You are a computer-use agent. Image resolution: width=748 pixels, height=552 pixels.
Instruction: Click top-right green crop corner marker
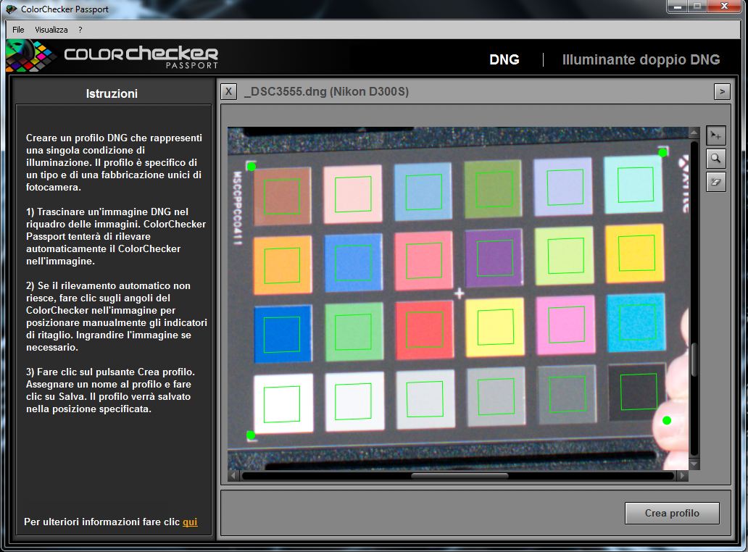tap(662, 153)
